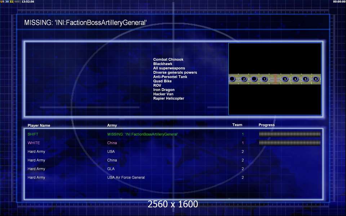This screenshot has width=346, height=216.
Task: Click ROV in the feature list
Action: (157, 85)
